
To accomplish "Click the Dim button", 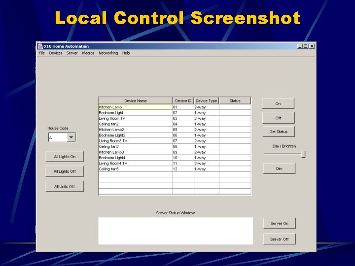I will point(279,168).
